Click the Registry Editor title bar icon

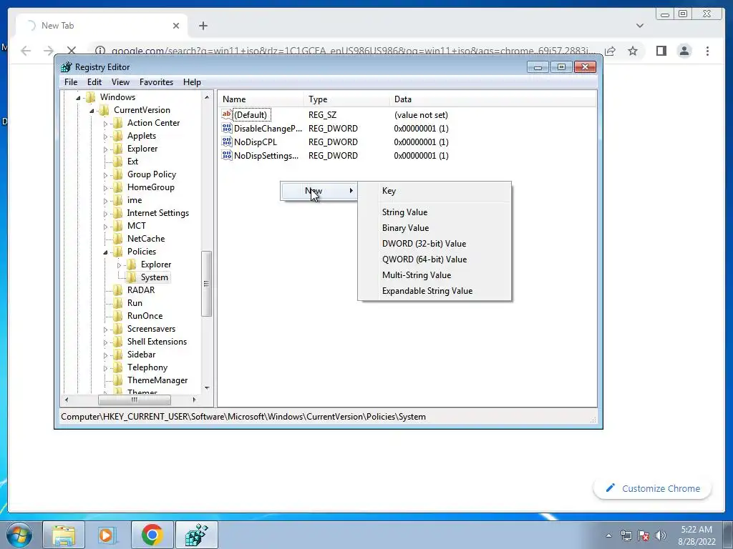click(x=67, y=66)
